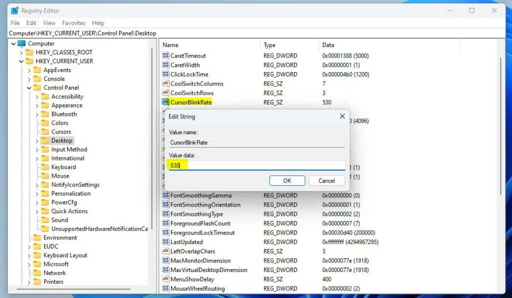This screenshot has height=298, width=512.
Task: Select the Quick Actions key
Action: tap(69, 211)
